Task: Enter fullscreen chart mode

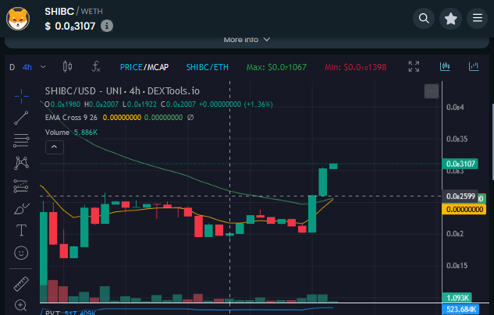Action: (x=414, y=67)
